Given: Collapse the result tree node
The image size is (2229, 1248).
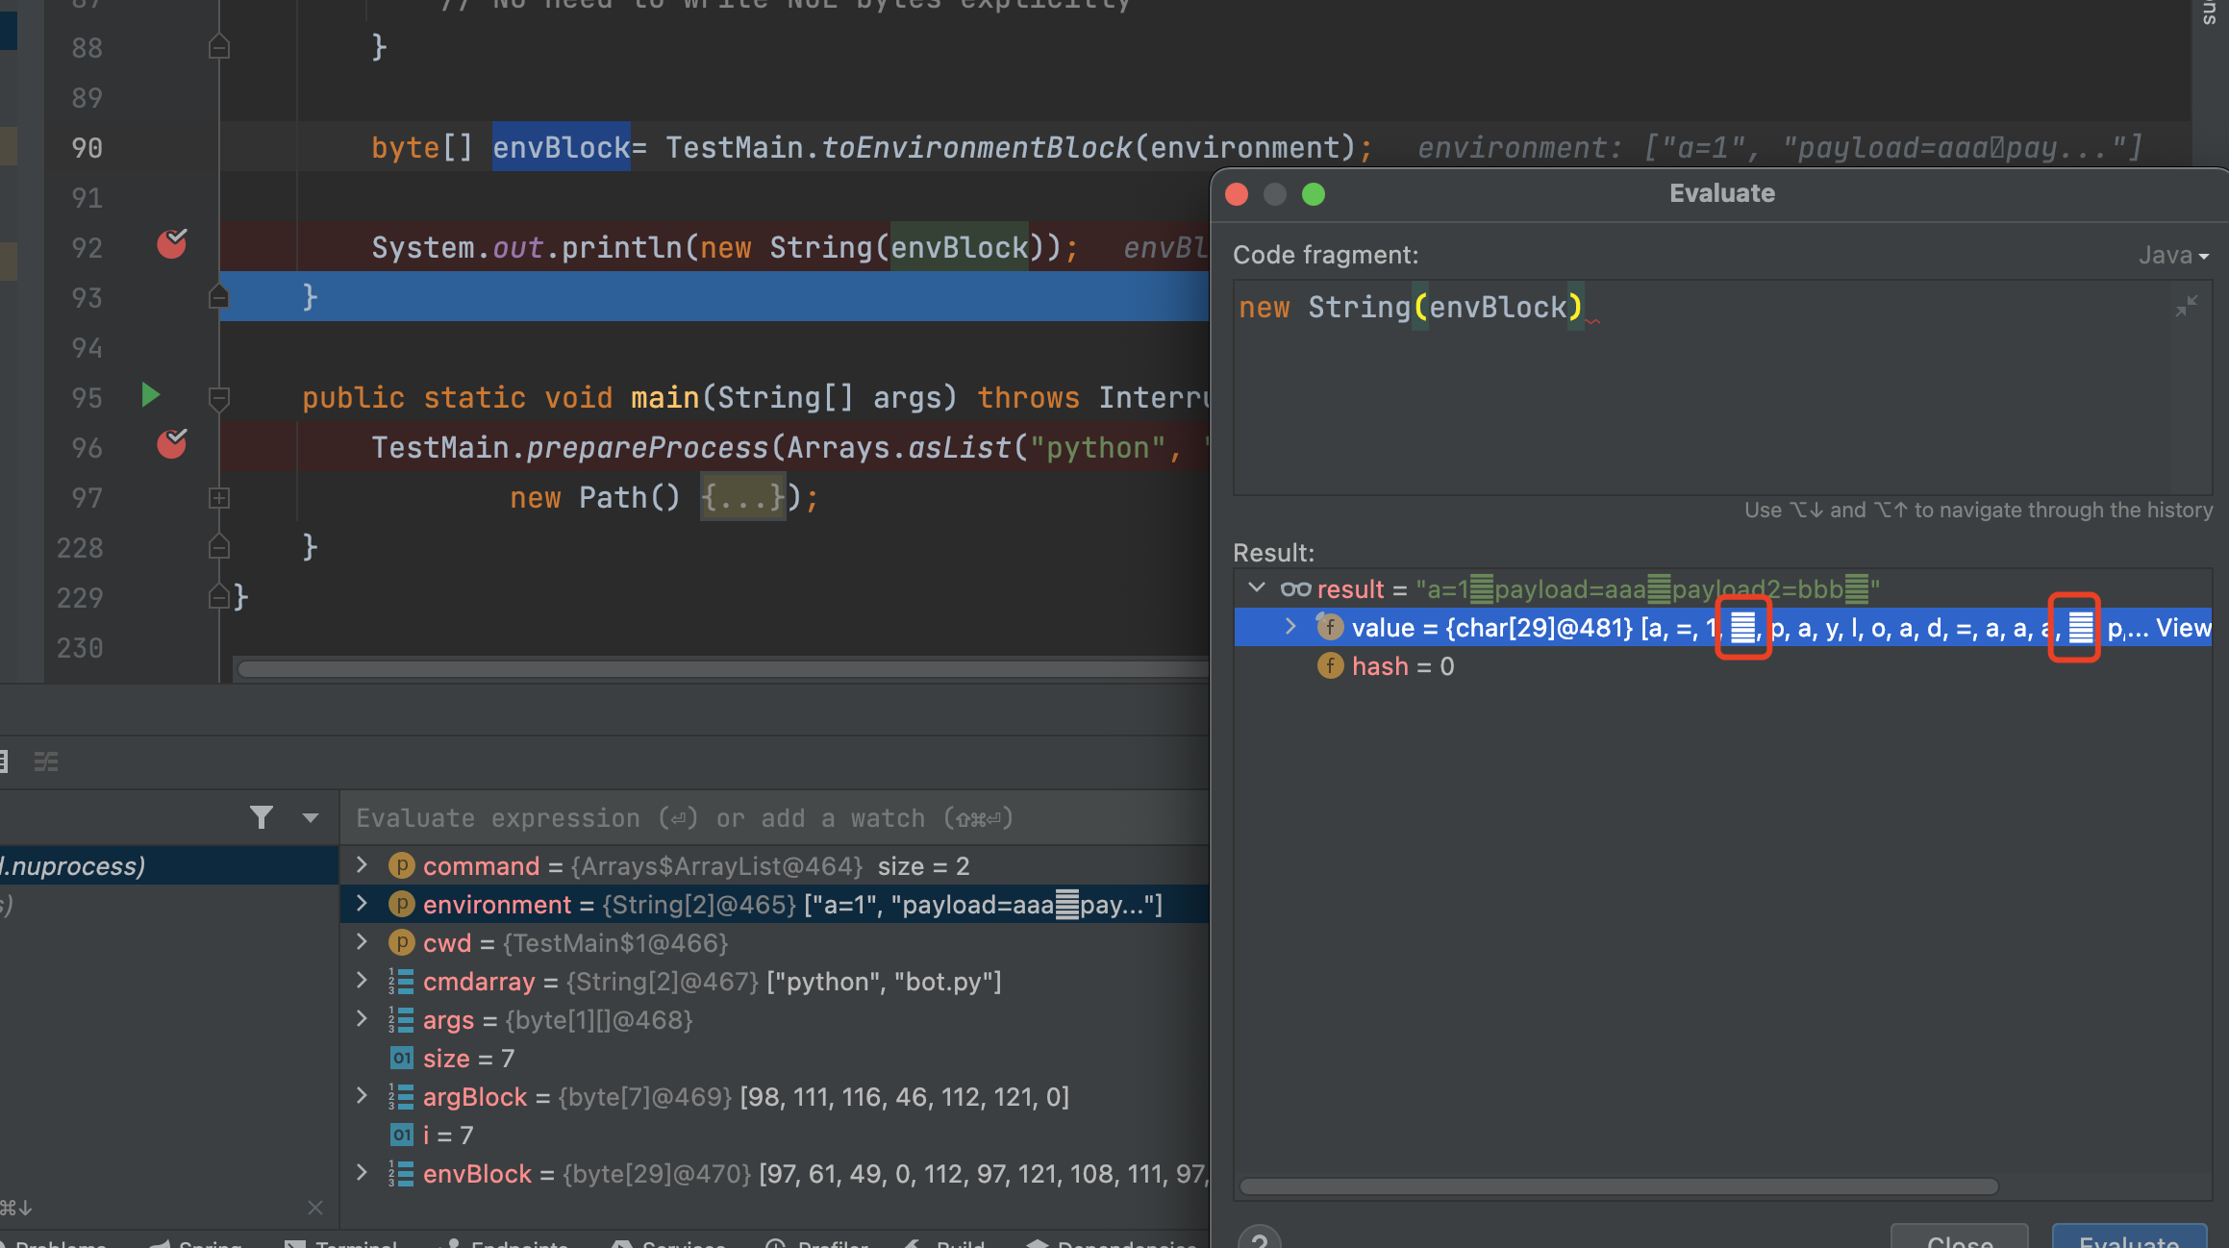Looking at the screenshot, I should coord(1256,587).
